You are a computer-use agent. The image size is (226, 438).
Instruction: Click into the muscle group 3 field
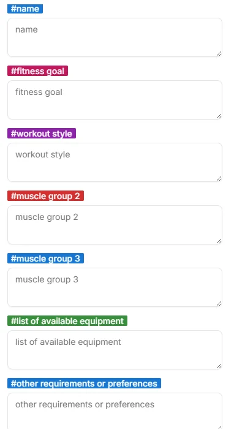click(x=115, y=287)
